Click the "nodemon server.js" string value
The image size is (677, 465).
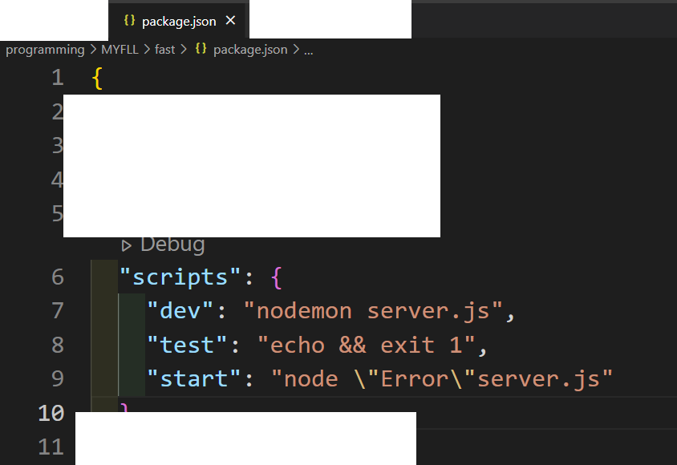point(373,311)
